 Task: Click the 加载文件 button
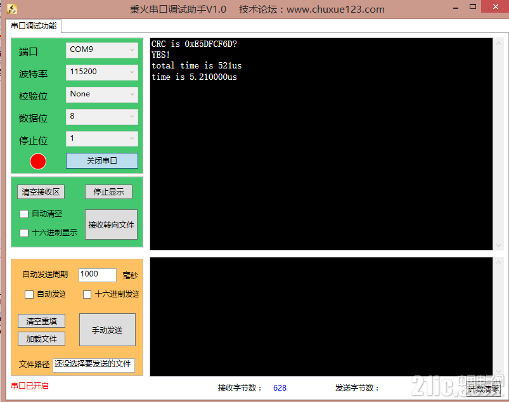click(42, 339)
